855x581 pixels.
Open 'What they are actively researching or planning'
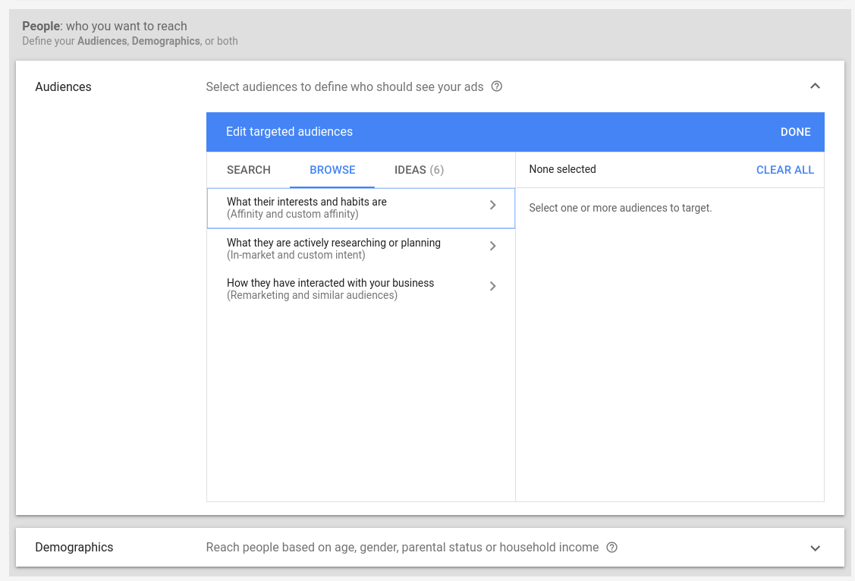tap(333, 249)
